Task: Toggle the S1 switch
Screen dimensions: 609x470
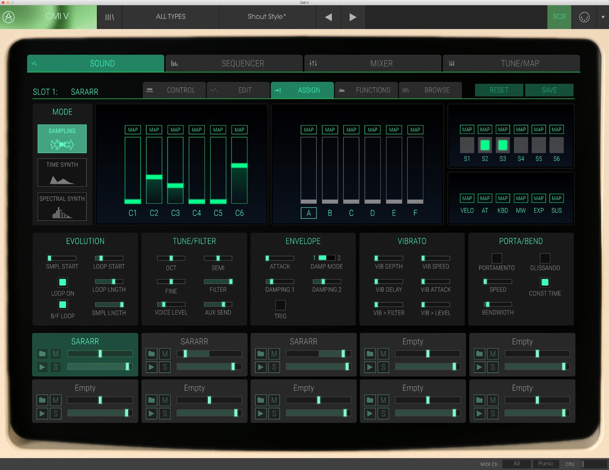Action: [467, 145]
